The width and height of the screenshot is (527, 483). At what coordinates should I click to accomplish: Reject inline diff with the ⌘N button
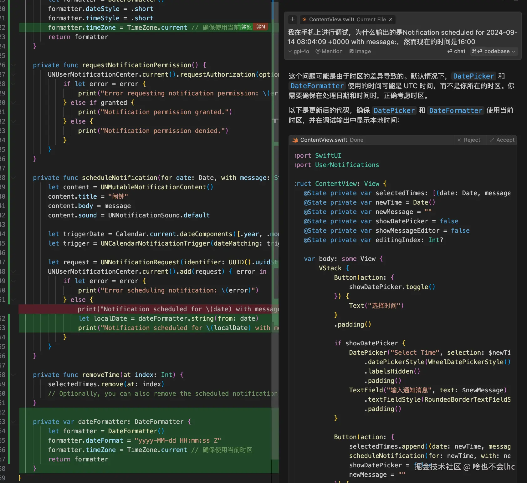(261, 27)
